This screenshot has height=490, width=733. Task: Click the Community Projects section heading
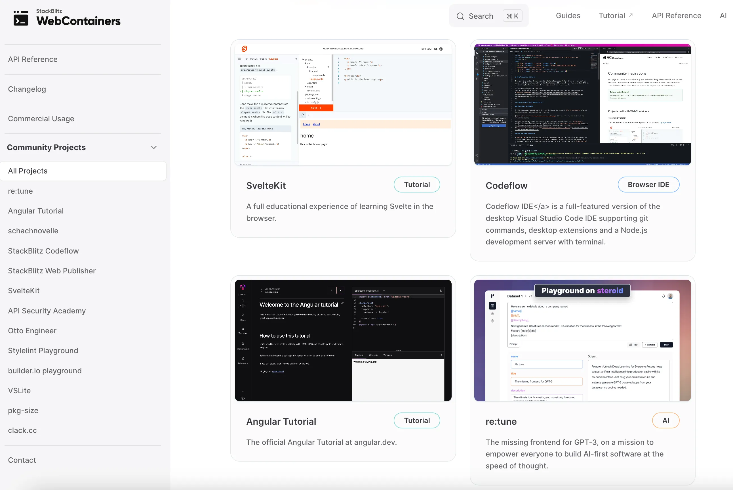[x=46, y=147]
